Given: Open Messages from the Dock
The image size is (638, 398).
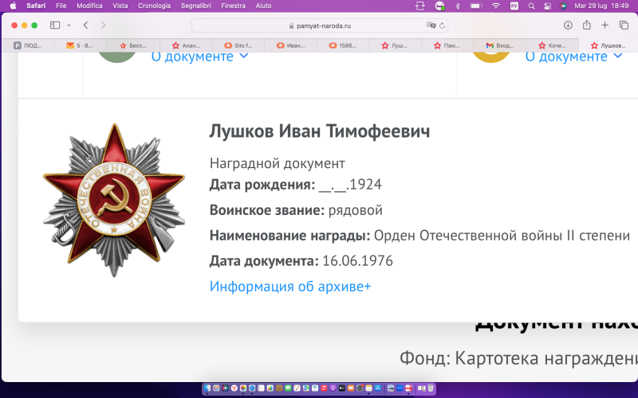Looking at the screenshot, I should point(288,388).
